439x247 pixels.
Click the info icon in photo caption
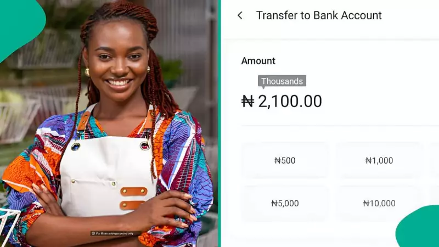[x=93, y=233]
